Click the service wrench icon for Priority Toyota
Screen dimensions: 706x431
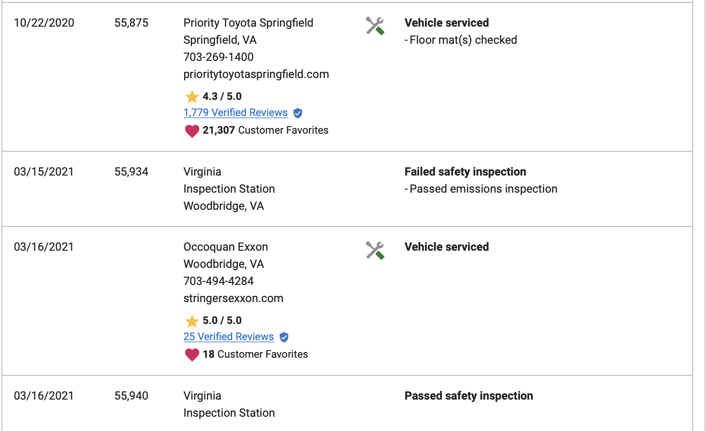click(x=375, y=26)
